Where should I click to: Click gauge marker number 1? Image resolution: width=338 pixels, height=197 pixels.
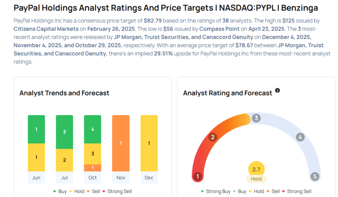tap(198, 177)
